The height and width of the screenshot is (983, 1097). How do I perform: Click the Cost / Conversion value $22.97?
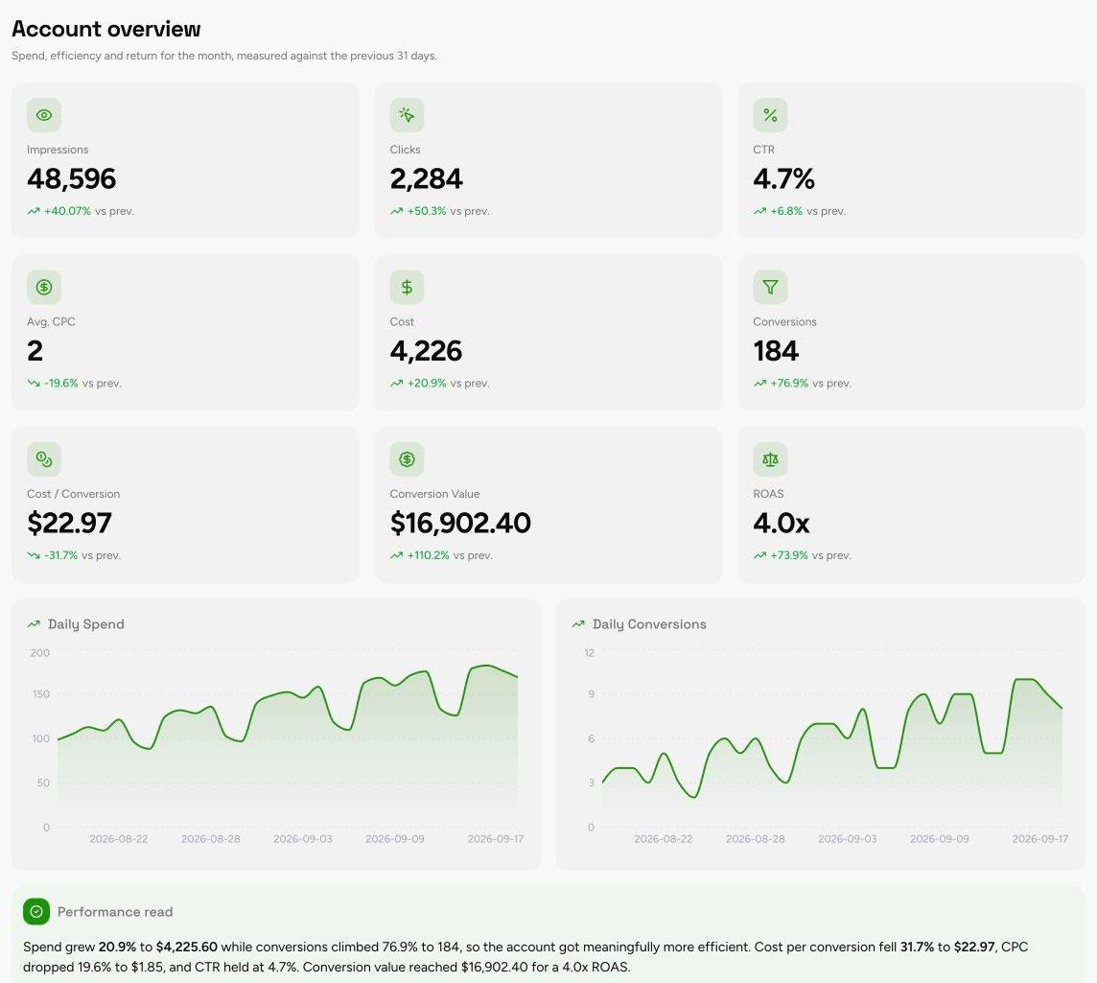69,523
